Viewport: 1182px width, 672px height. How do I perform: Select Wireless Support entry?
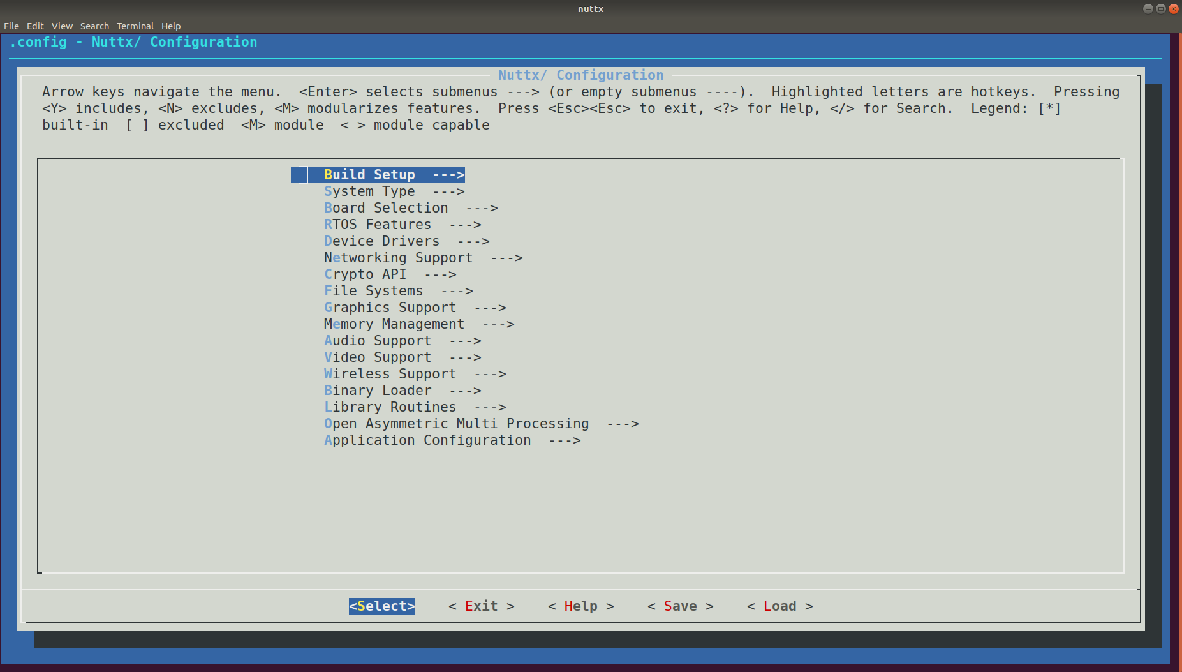[x=415, y=374]
